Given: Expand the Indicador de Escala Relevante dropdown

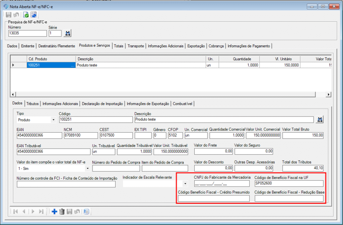Looking at the screenshot, I should pyautogui.click(x=185, y=184).
